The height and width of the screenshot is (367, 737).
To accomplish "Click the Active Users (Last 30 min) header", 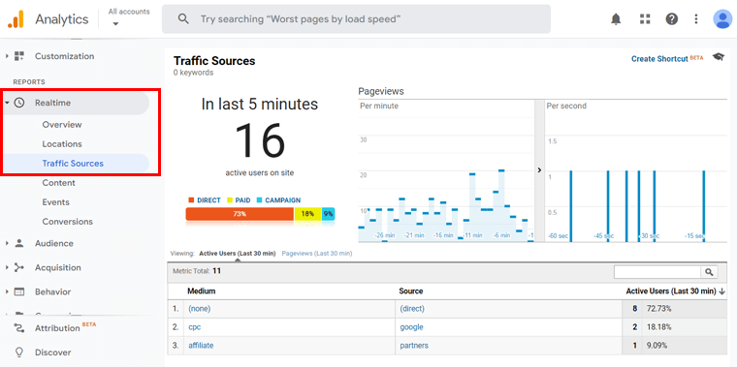I will [x=671, y=291].
